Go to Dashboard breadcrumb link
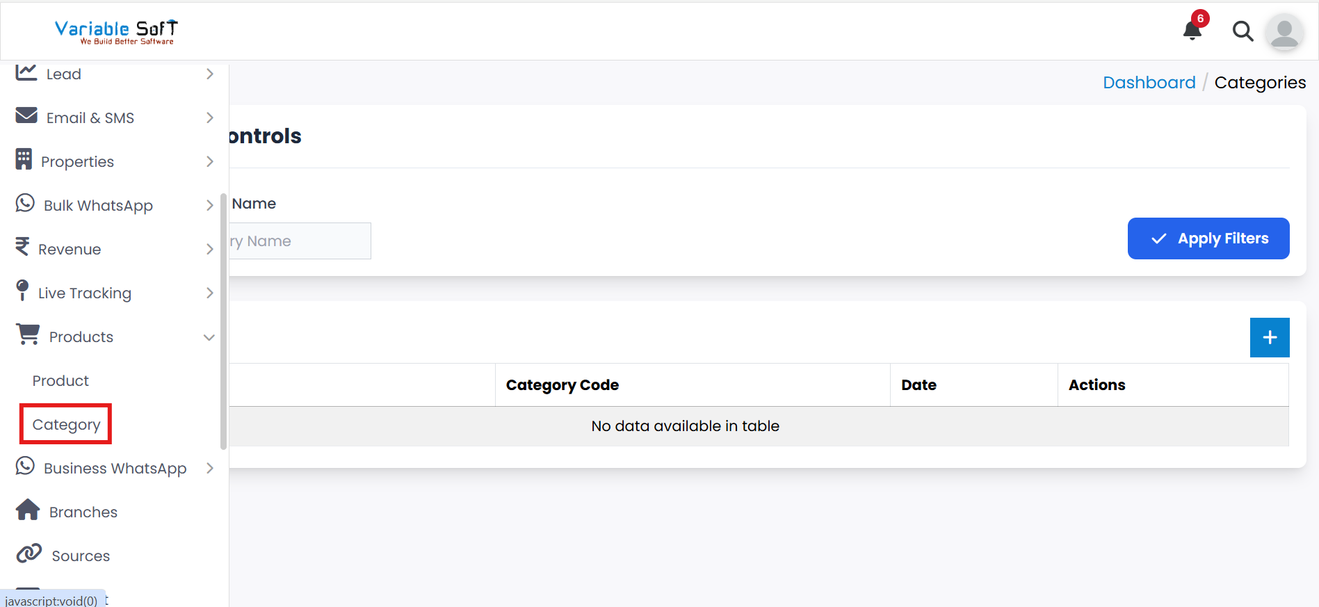The height and width of the screenshot is (607, 1319). click(x=1149, y=83)
